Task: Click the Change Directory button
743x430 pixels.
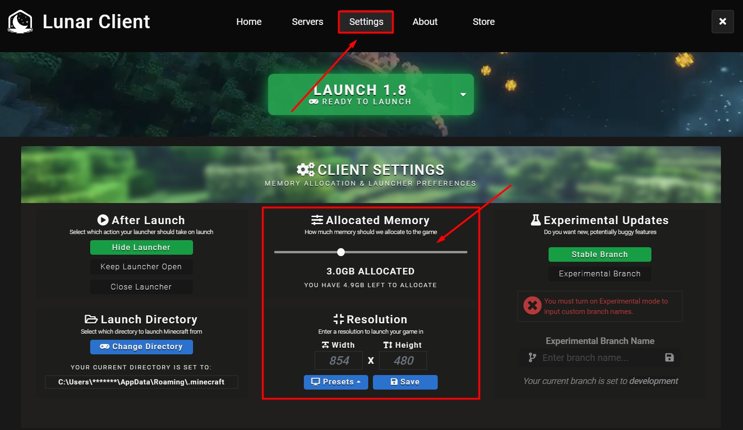Action: 141,347
